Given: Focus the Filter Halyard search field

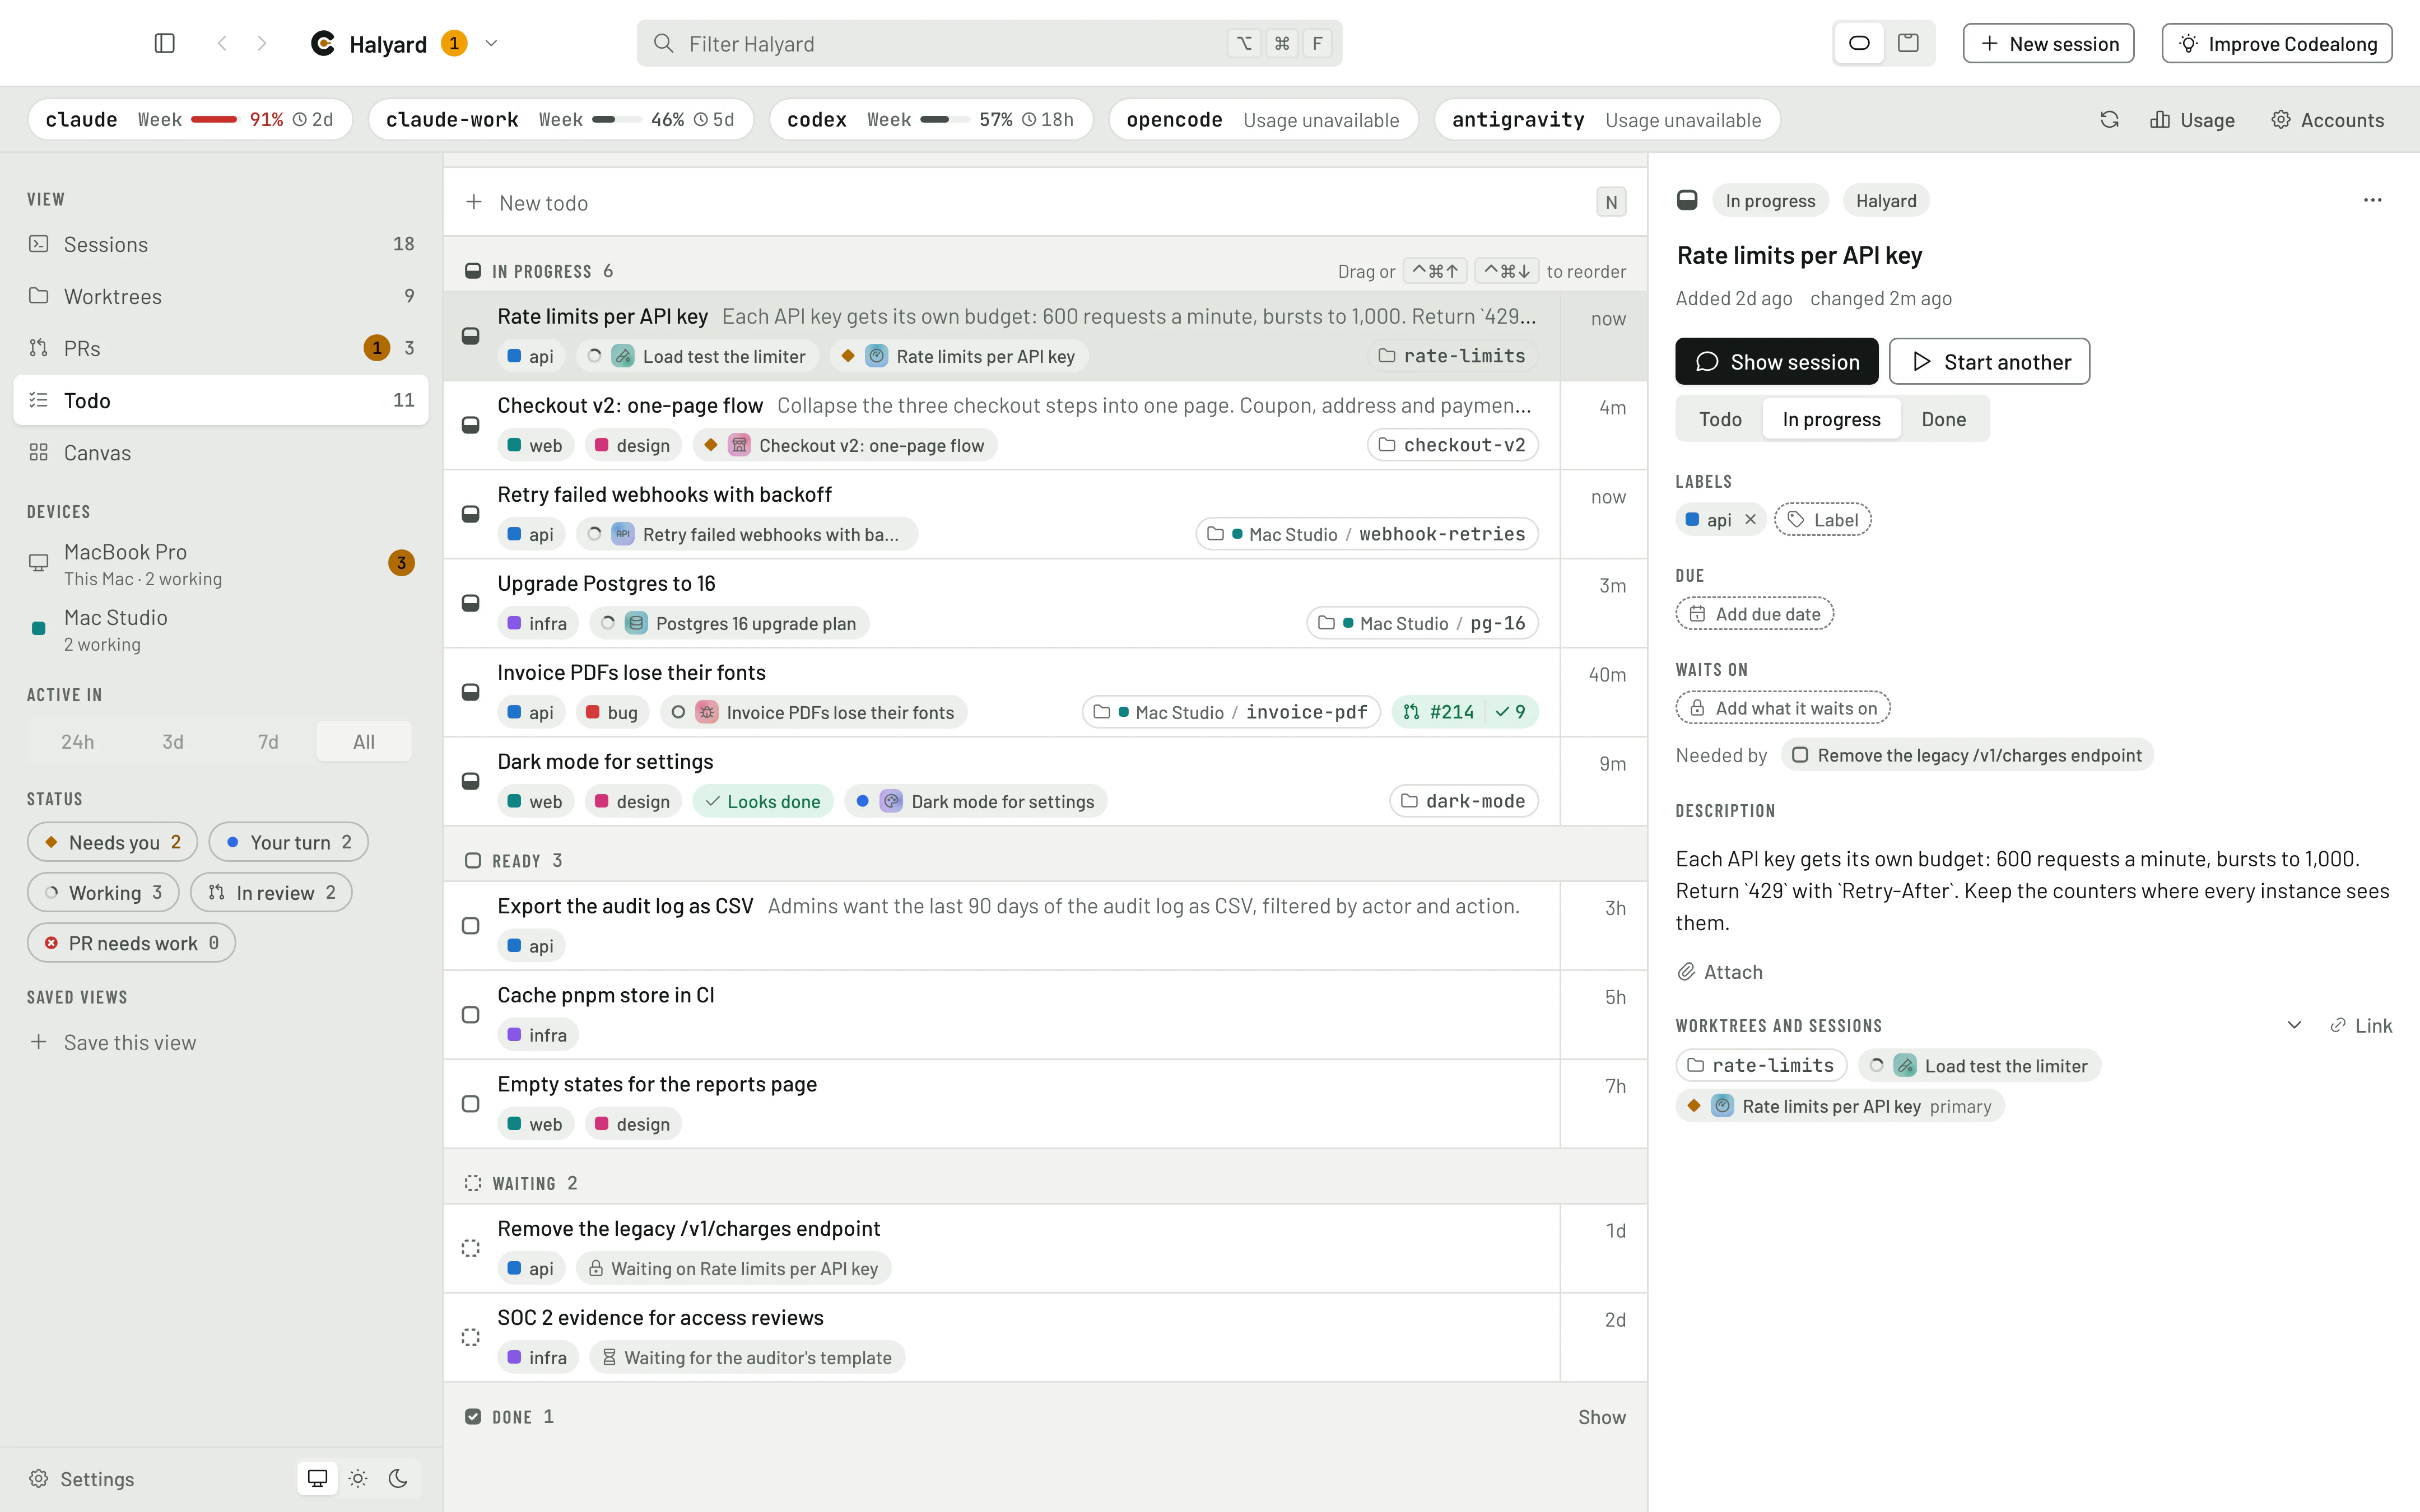Looking at the screenshot, I should click(x=989, y=43).
